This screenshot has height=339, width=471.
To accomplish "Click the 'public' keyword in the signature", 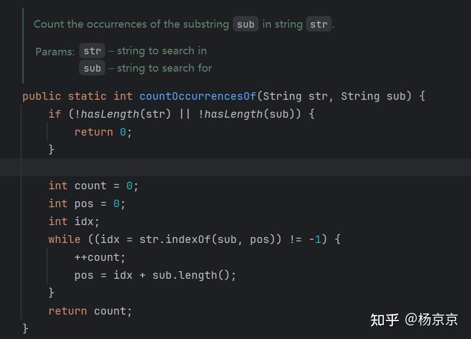I will coord(42,96).
